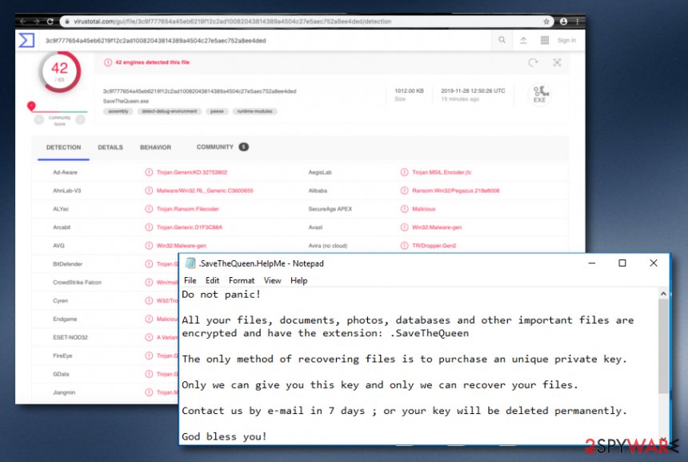Click the Ad-Aware detection alert icon
The width and height of the screenshot is (688, 462).
tap(149, 172)
